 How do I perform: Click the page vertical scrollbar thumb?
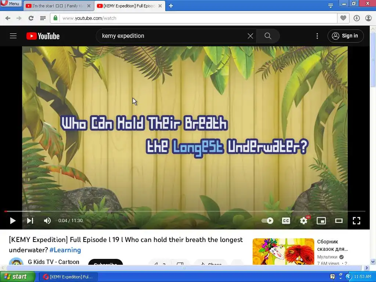click(373, 60)
